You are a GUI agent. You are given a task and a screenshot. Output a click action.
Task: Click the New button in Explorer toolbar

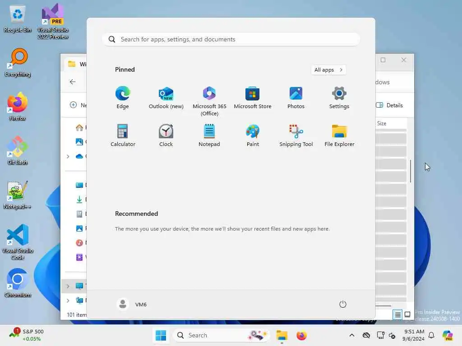pos(78,105)
